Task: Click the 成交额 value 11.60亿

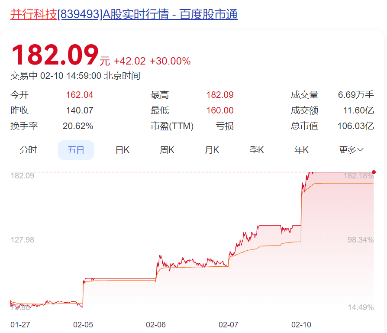Action: pyautogui.click(x=358, y=110)
